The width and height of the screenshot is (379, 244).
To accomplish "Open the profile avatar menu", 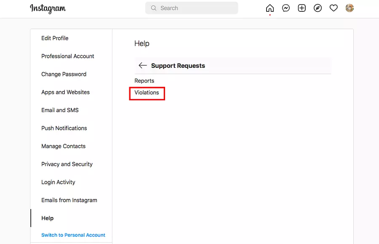I will tap(350, 8).
